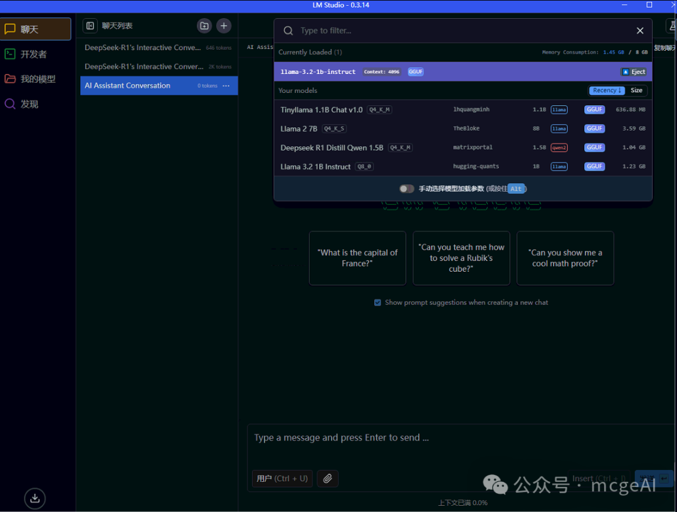Select Deepseek R1 Distill Qwen 1.5B model

[x=463, y=148]
